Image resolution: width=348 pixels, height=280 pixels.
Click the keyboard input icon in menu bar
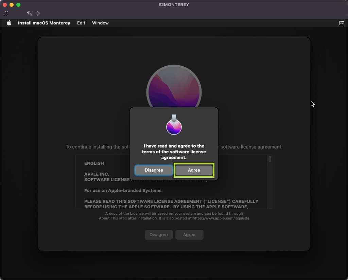[342, 23]
